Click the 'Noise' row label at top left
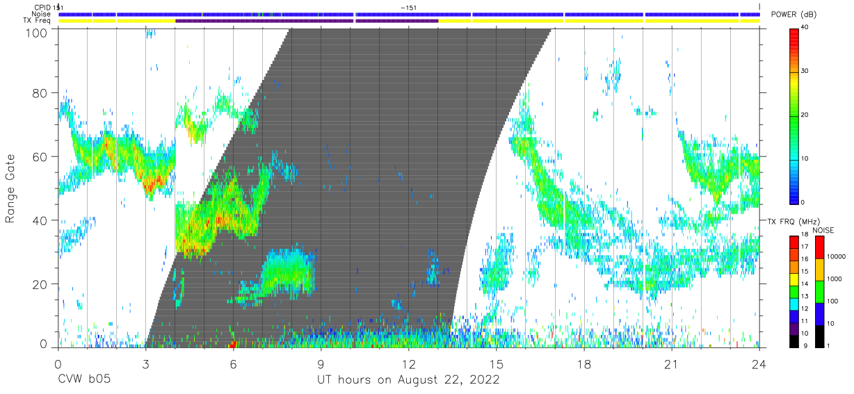 pos(41,14)
